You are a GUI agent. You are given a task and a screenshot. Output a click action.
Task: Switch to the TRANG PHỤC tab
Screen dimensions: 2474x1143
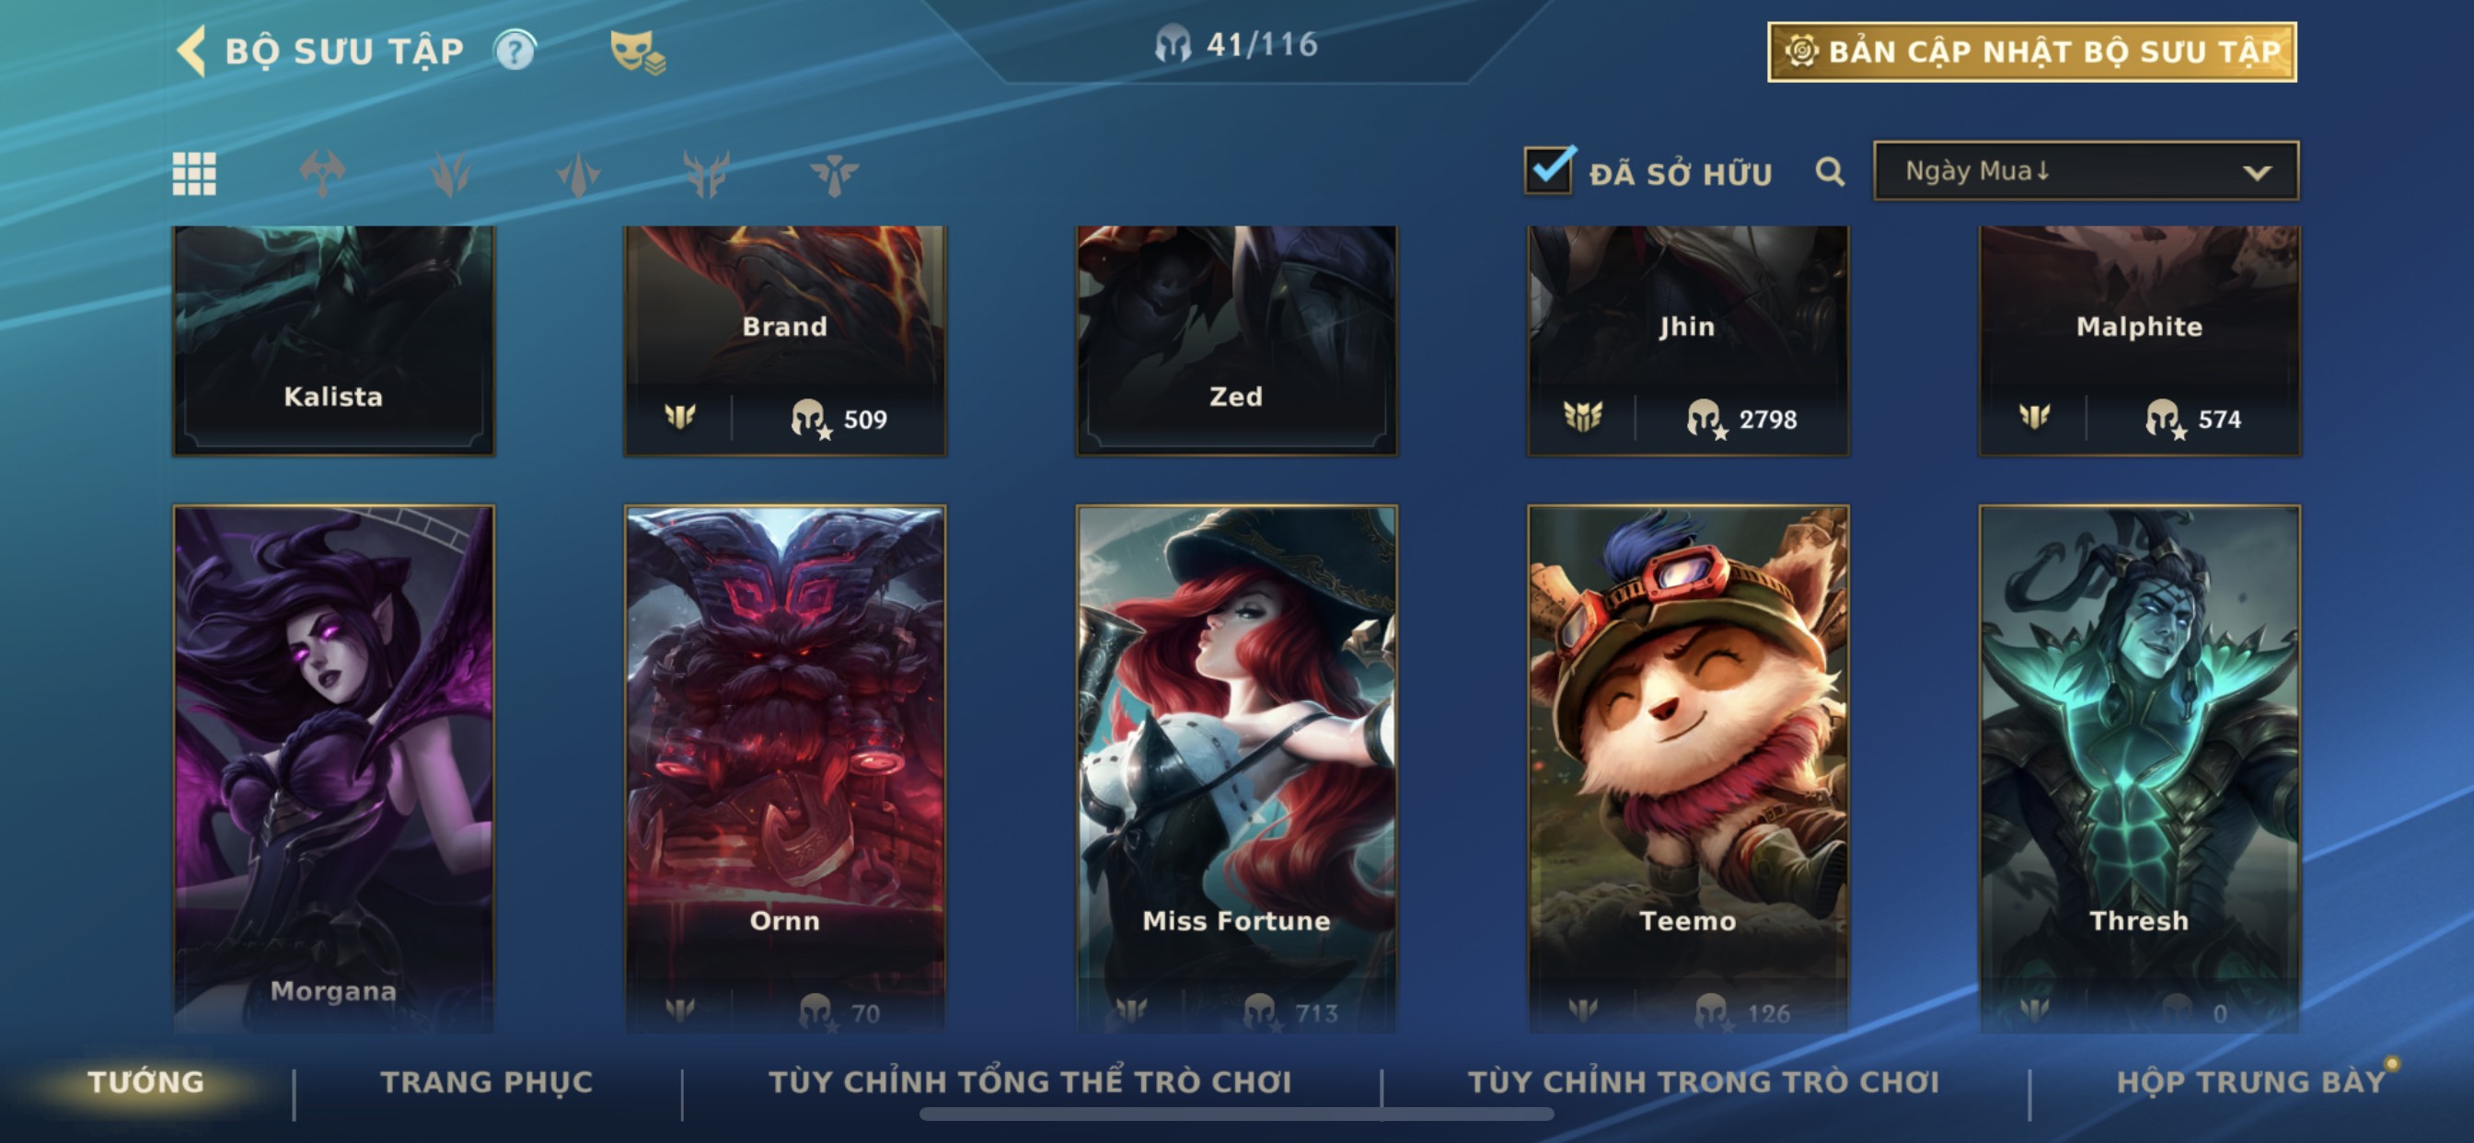pyautogui.click(x=487, y=1082)
